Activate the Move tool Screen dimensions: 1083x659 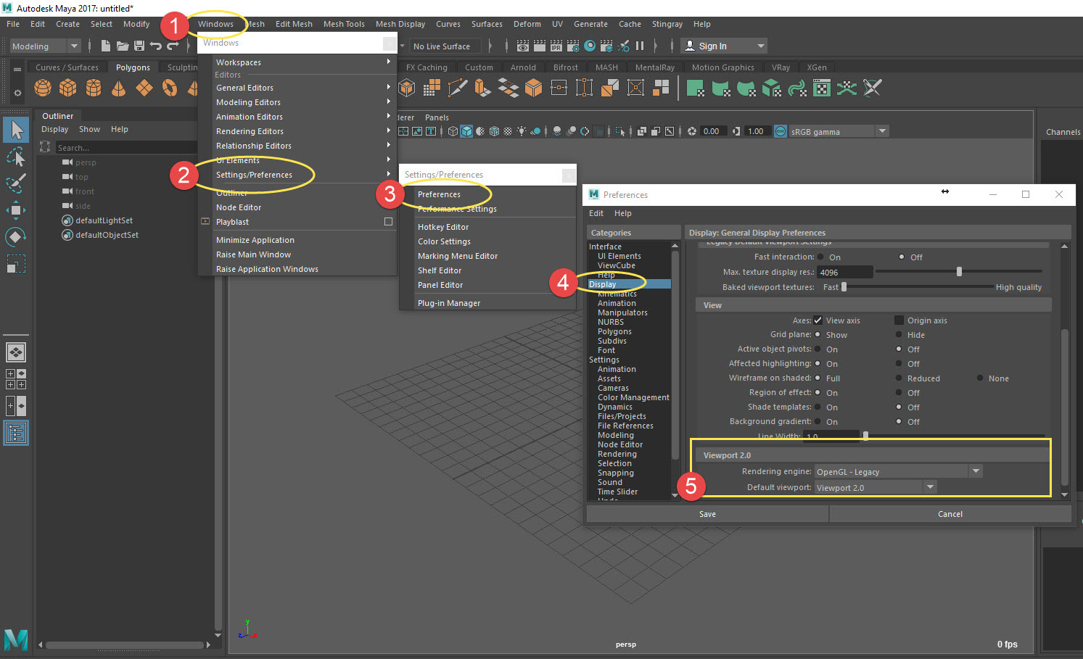coord(16,210)
